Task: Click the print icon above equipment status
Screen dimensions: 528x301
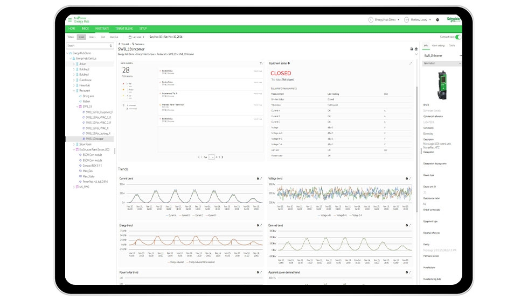Action: [x=411, y=49]
